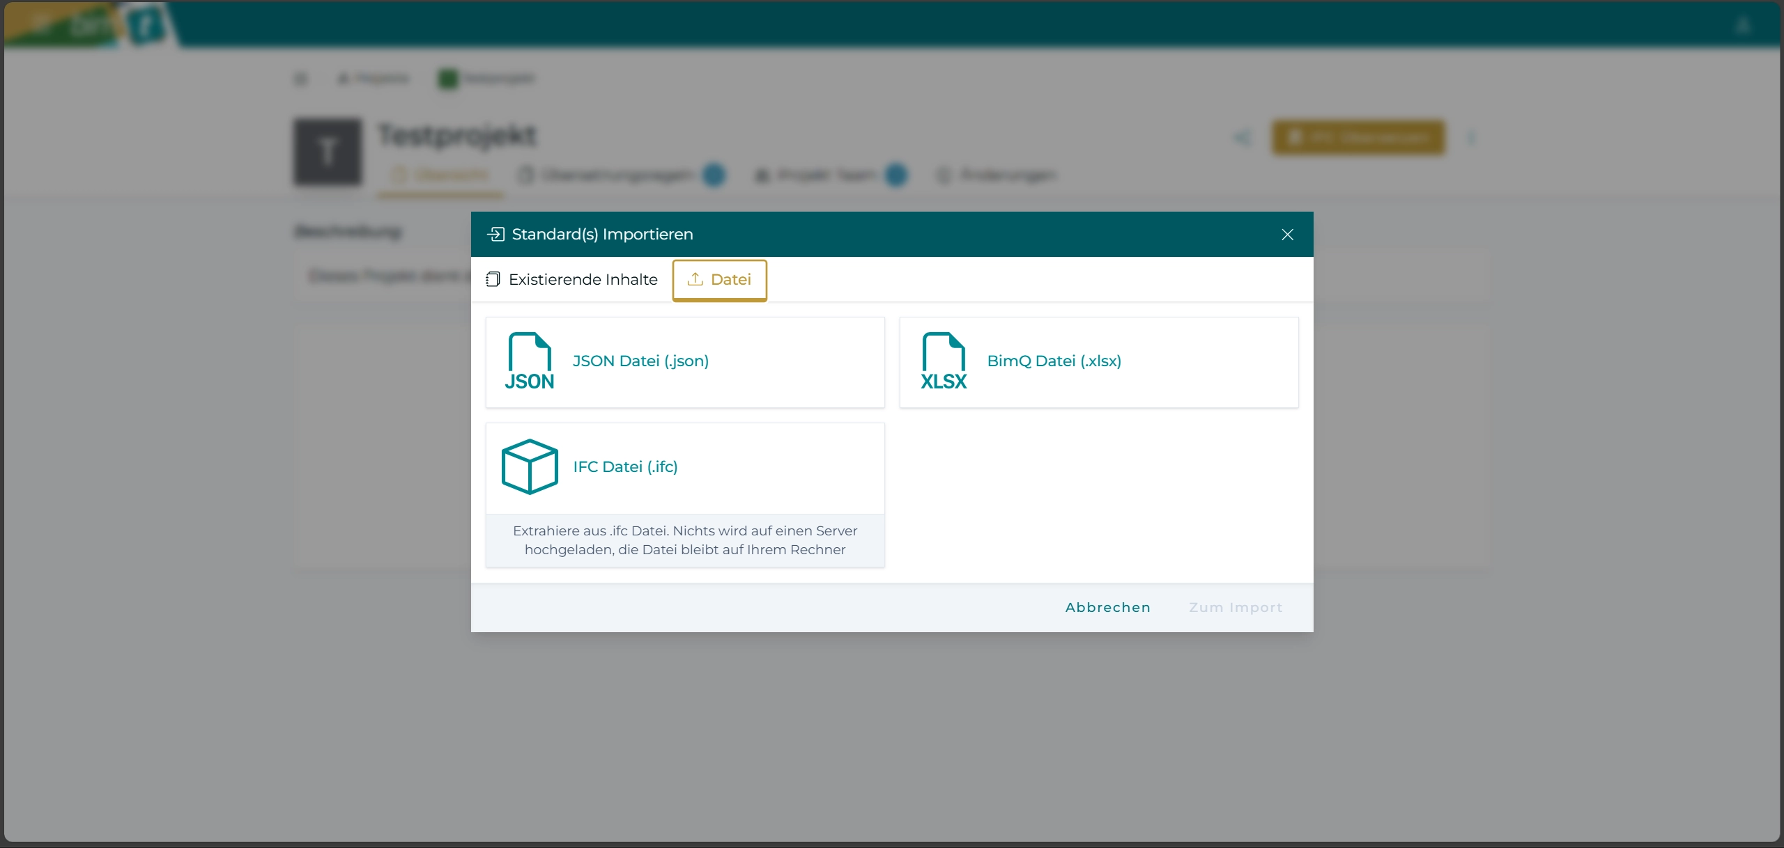Switch to the Existierende Inhalte tab
1784x848 pixels.
pyautogui.click(x=583, y=279)
